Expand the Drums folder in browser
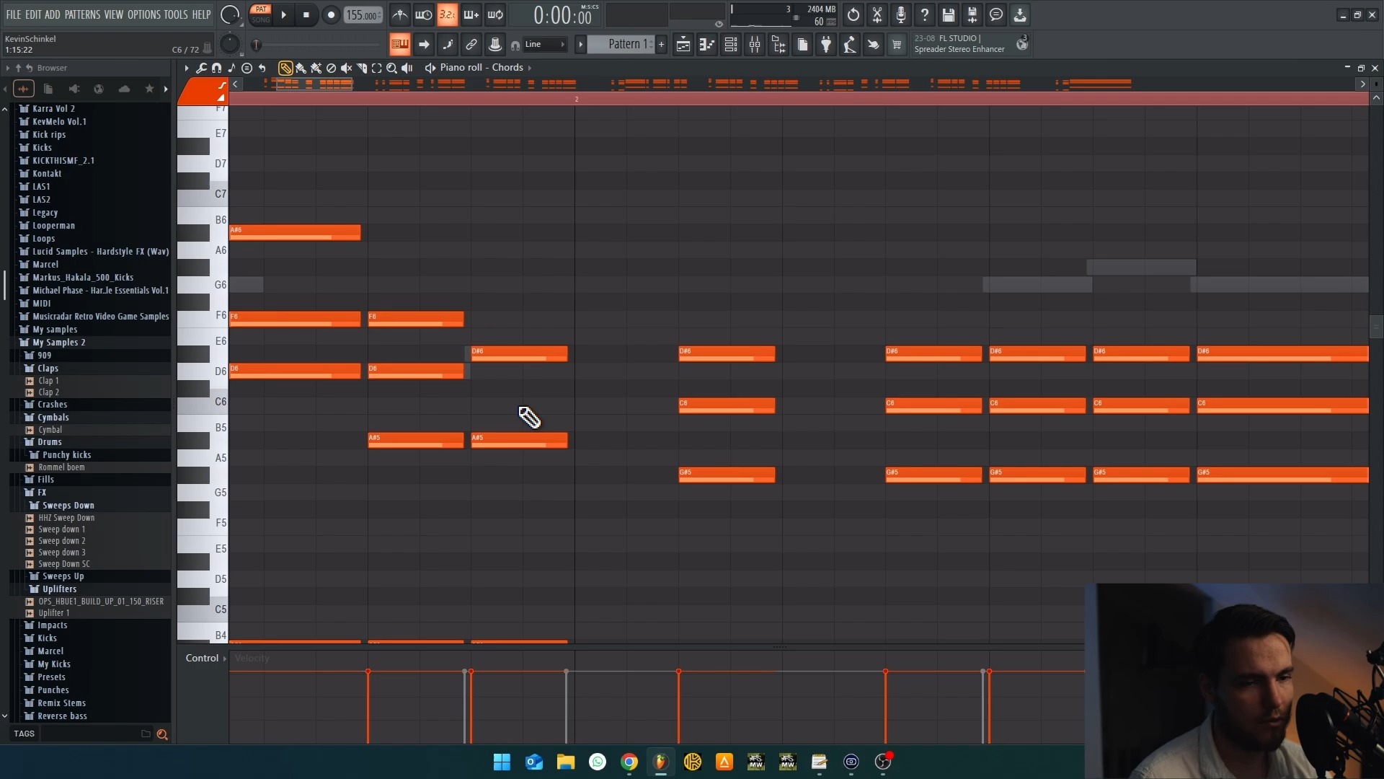1384x779 pixels. click(48, 441)
